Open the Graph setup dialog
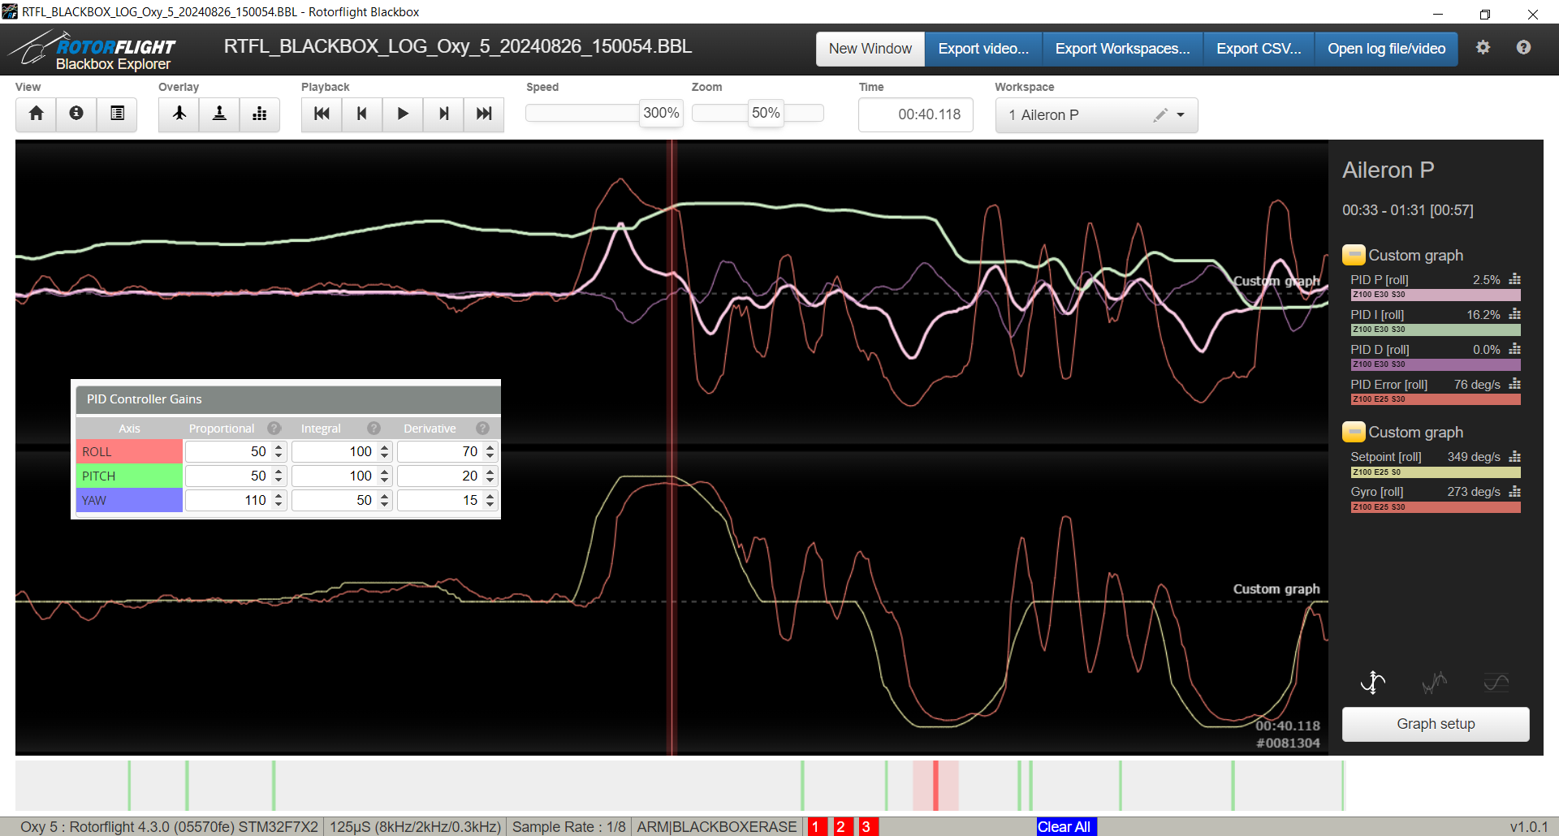The height and width of the screenshot is (836, 1559). click(1435, 724)
